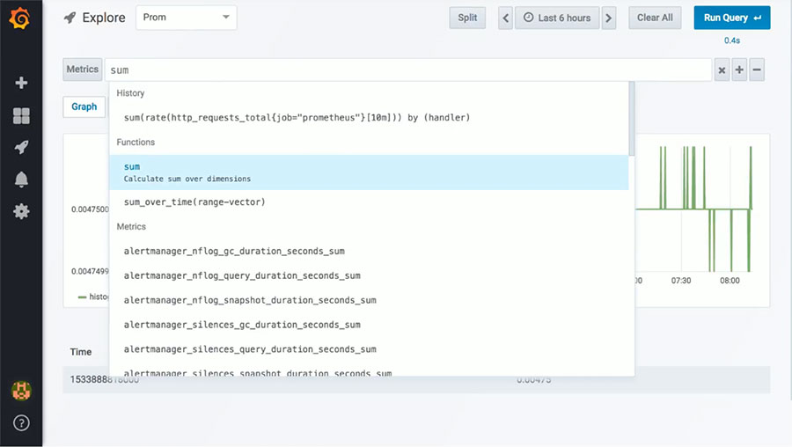792x447 pixels.
Task: Click the Run Query button
Action: tap(731, 18)
